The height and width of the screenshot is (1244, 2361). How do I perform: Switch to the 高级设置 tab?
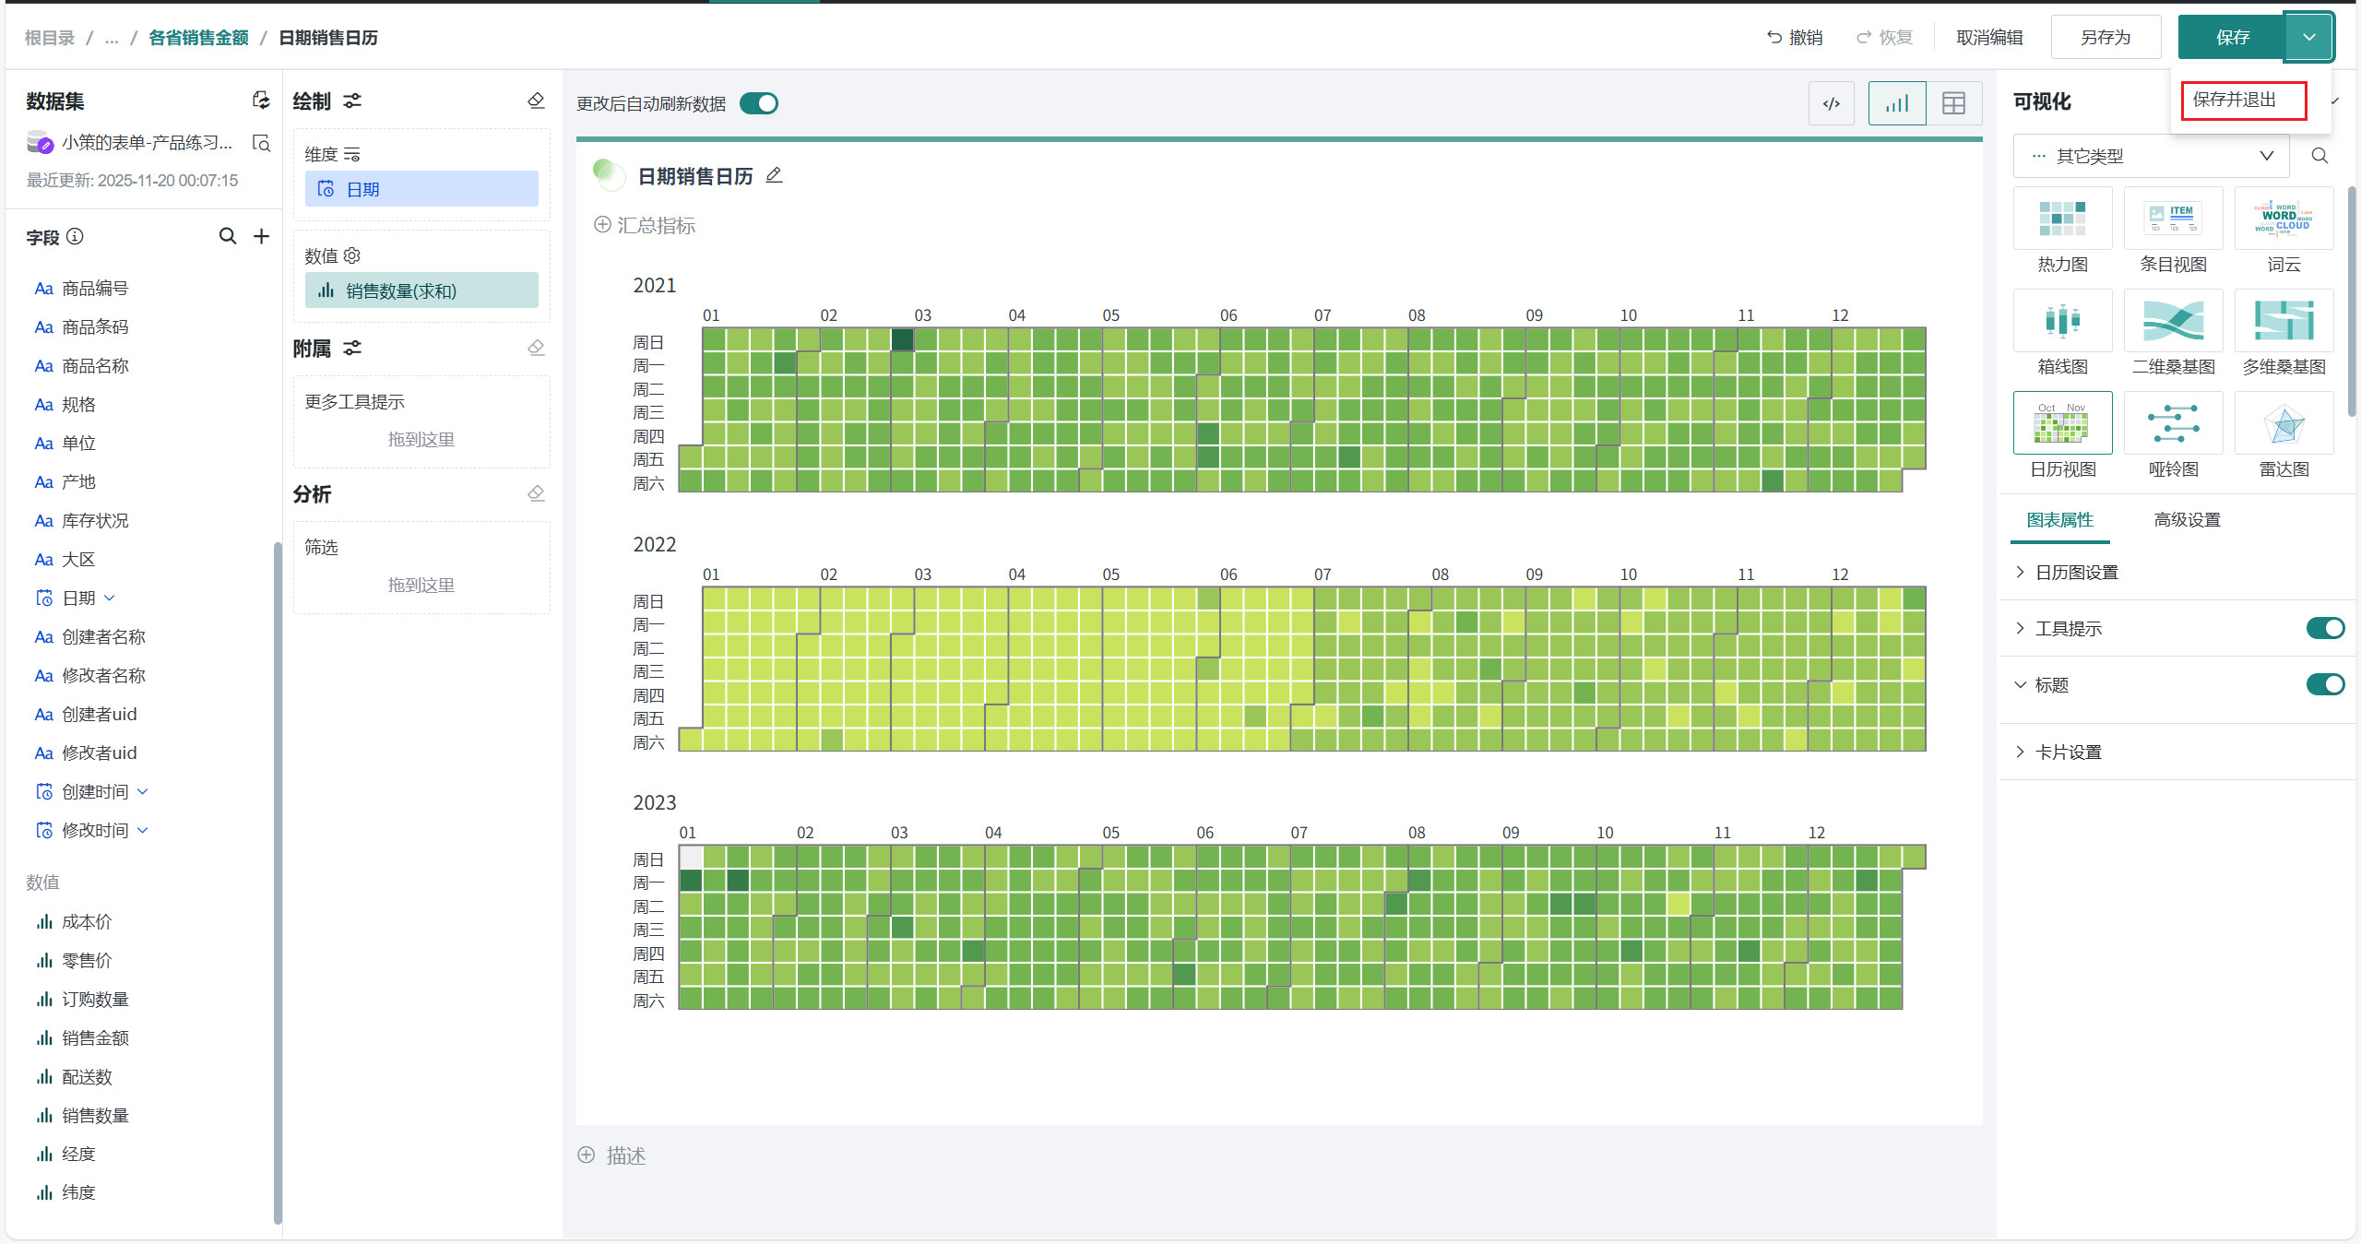[2187, 520]
